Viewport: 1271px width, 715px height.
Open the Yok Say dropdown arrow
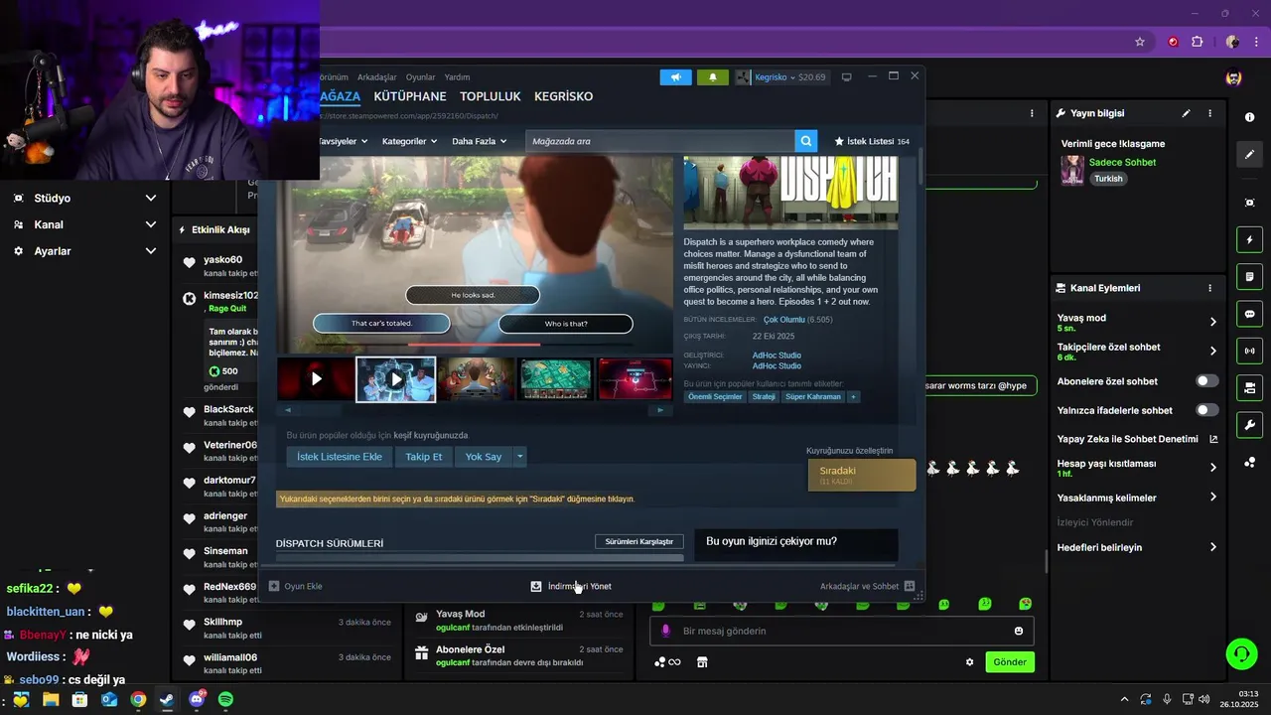click(x=519, y=457)
